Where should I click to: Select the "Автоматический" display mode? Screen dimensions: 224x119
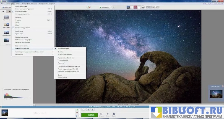(x=63, y=48)
